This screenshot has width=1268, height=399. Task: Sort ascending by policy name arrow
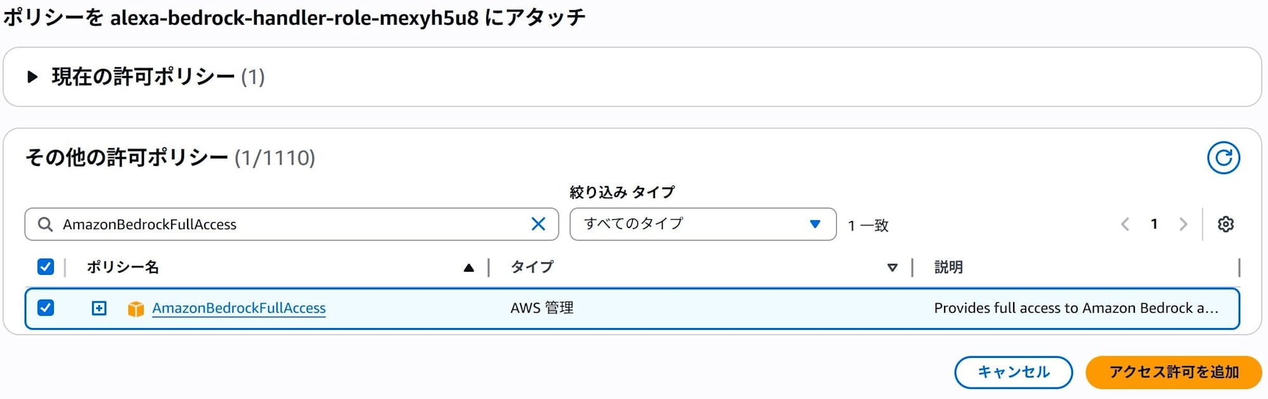[469, 268]
